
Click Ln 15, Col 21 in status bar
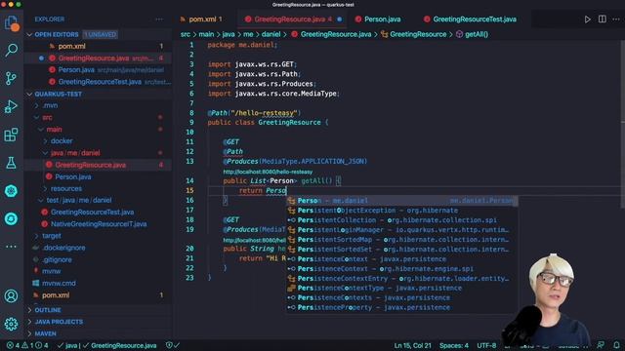412,345
